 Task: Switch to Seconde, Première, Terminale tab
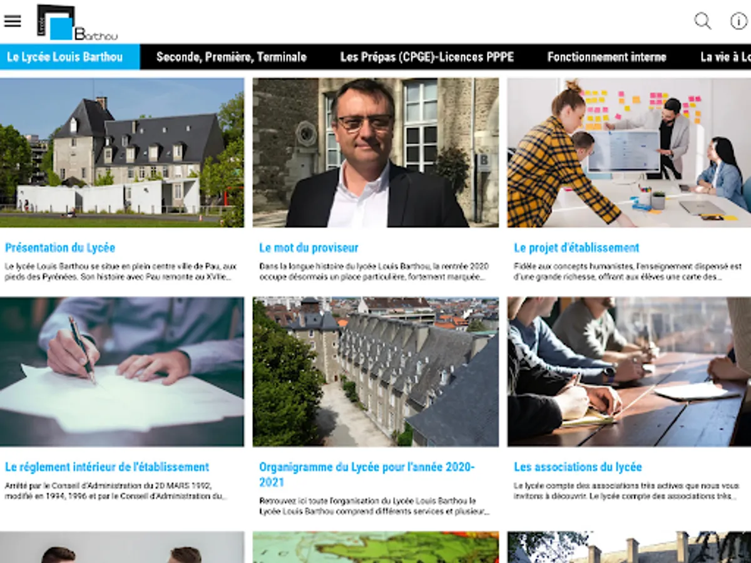232,57
